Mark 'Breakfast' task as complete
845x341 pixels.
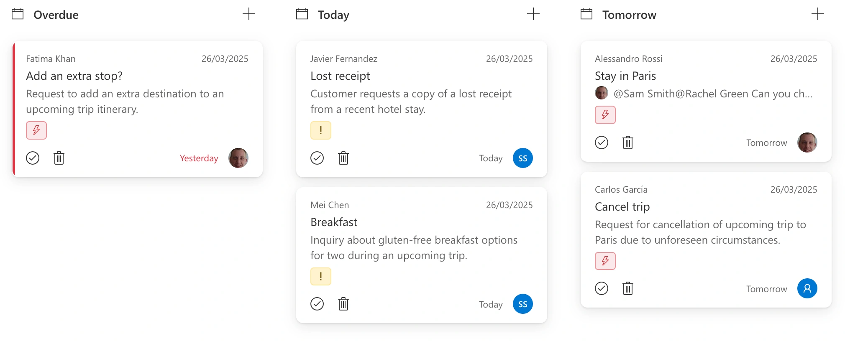317,304
